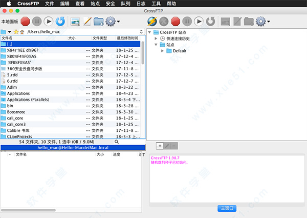Click the grayed view image icon in remote toolbar

[x=225, y=22]
